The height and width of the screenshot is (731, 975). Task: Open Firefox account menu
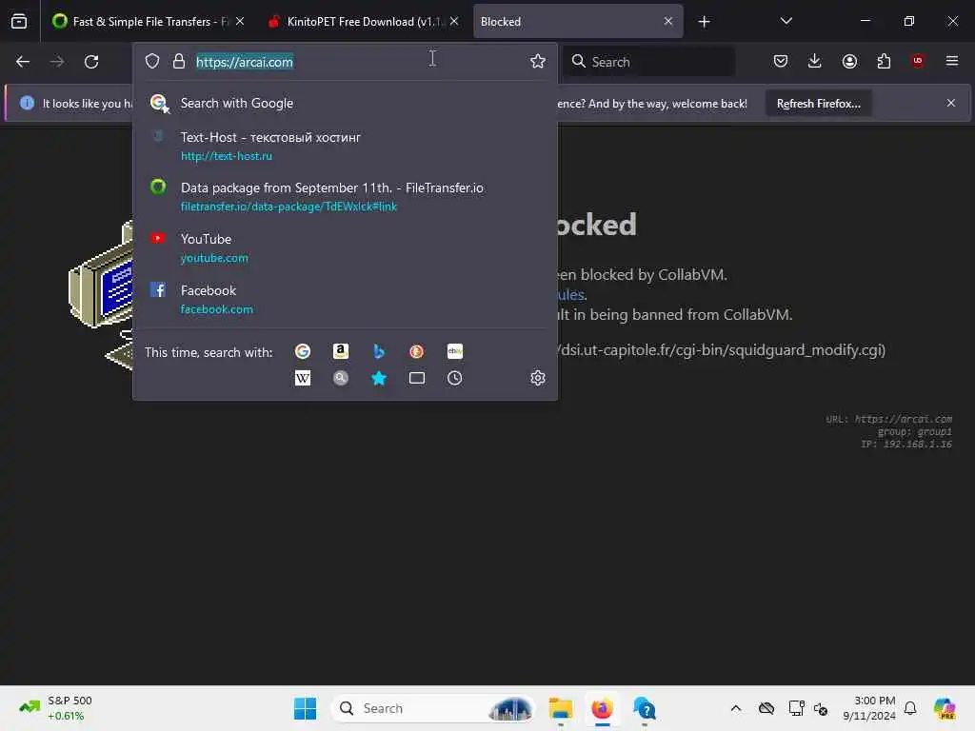pyautogui.click(x=849, y=61)
